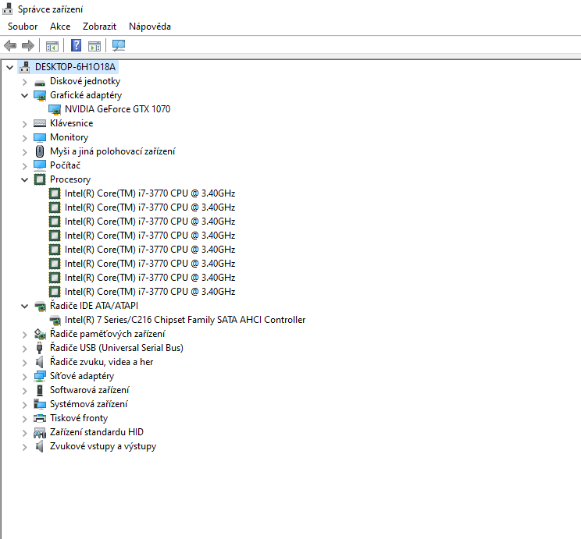Image resolution: width=581 pixels, height=539 pixels.
Task: Click the Klávesnice keyboard icon
Action: pyautogui.click(x=40, y=123)
